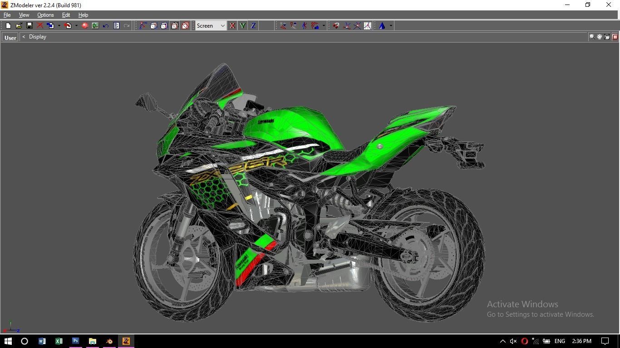Open the document properties page icon
The height and width of the screenshot is (348, 620).
pos(116,26)
